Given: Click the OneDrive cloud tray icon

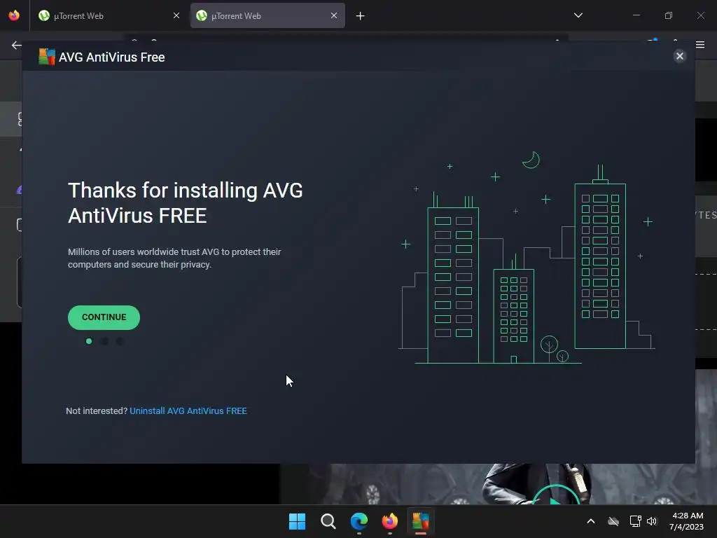Looking at the screenshot, I should coord(613,521).
